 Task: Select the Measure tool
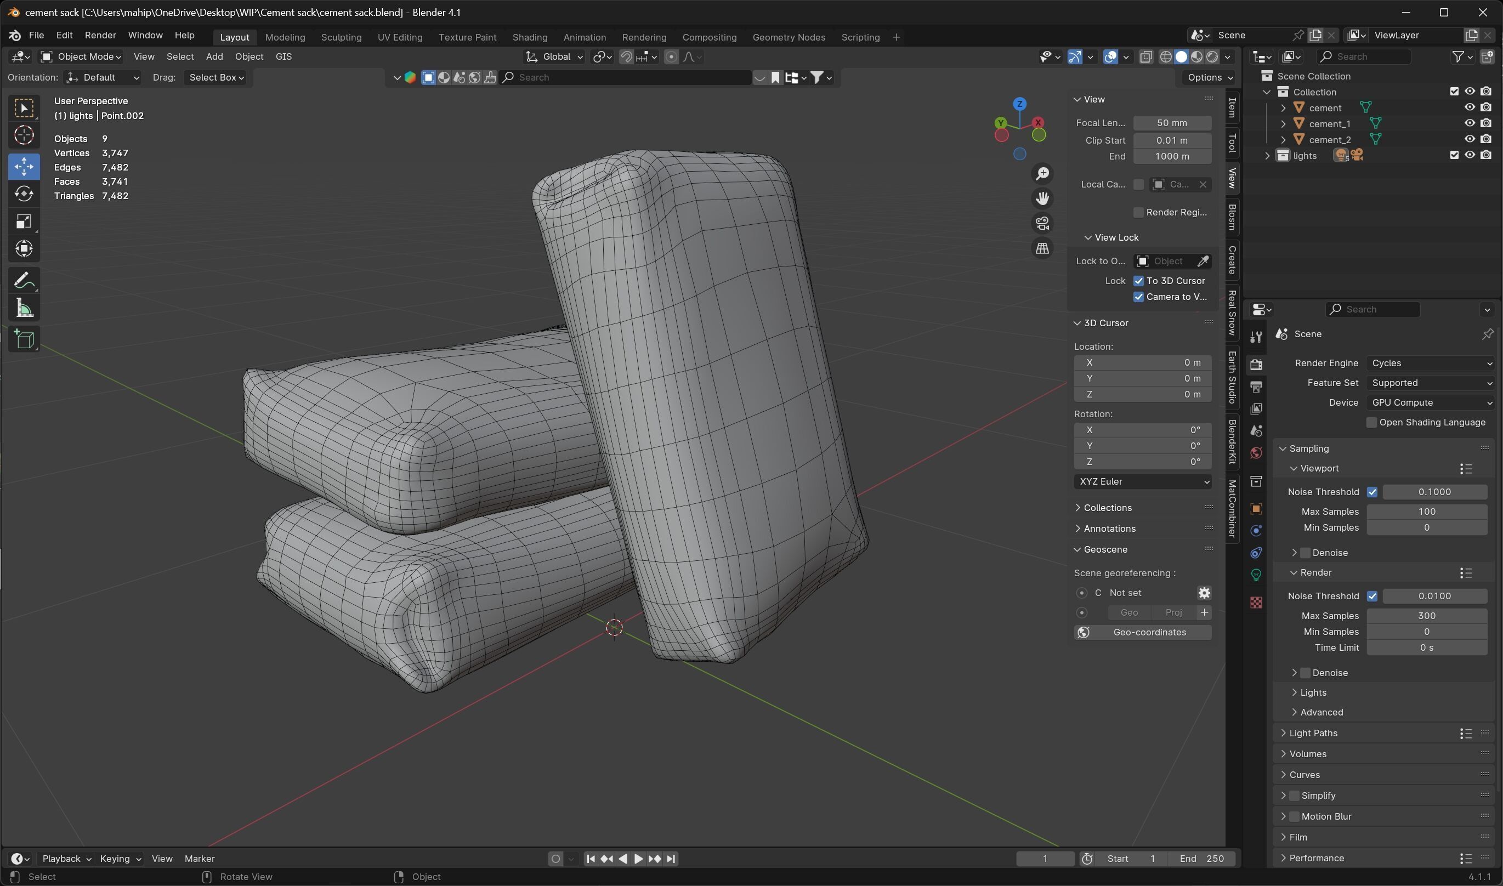pos(24,308)
